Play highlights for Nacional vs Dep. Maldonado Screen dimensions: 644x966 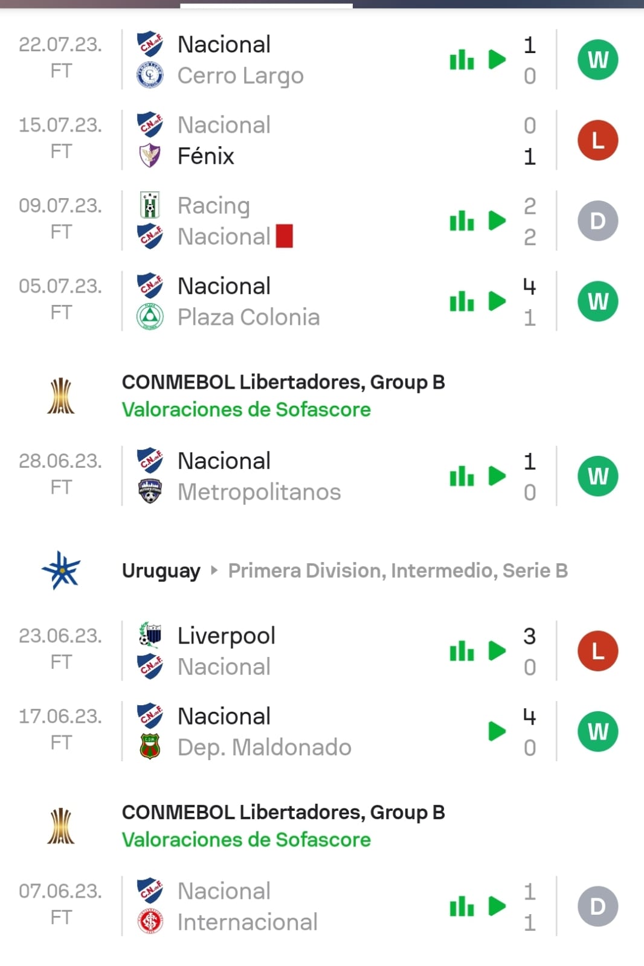point(497,732)
